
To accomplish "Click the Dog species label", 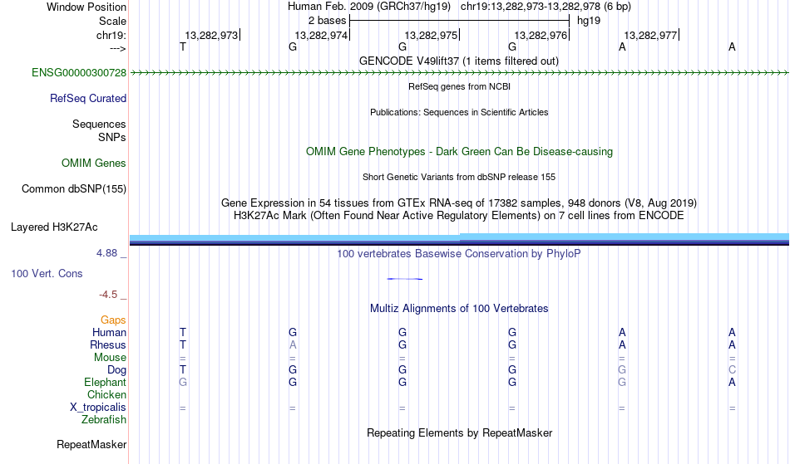I will pos(117,370).
